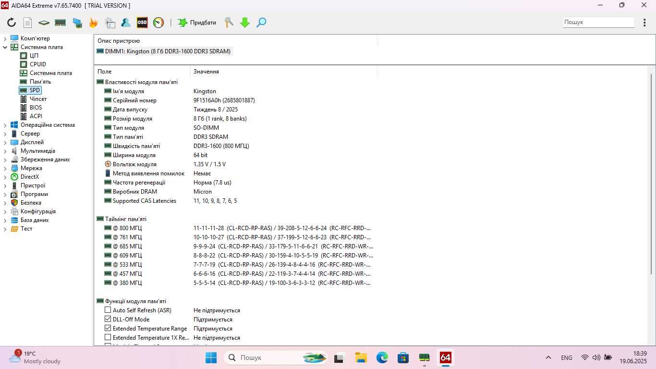This screenshot has width=656, height=369.
Task: Click the Придбати buy button
Action: pyautogui.click(x=197, y=23)
